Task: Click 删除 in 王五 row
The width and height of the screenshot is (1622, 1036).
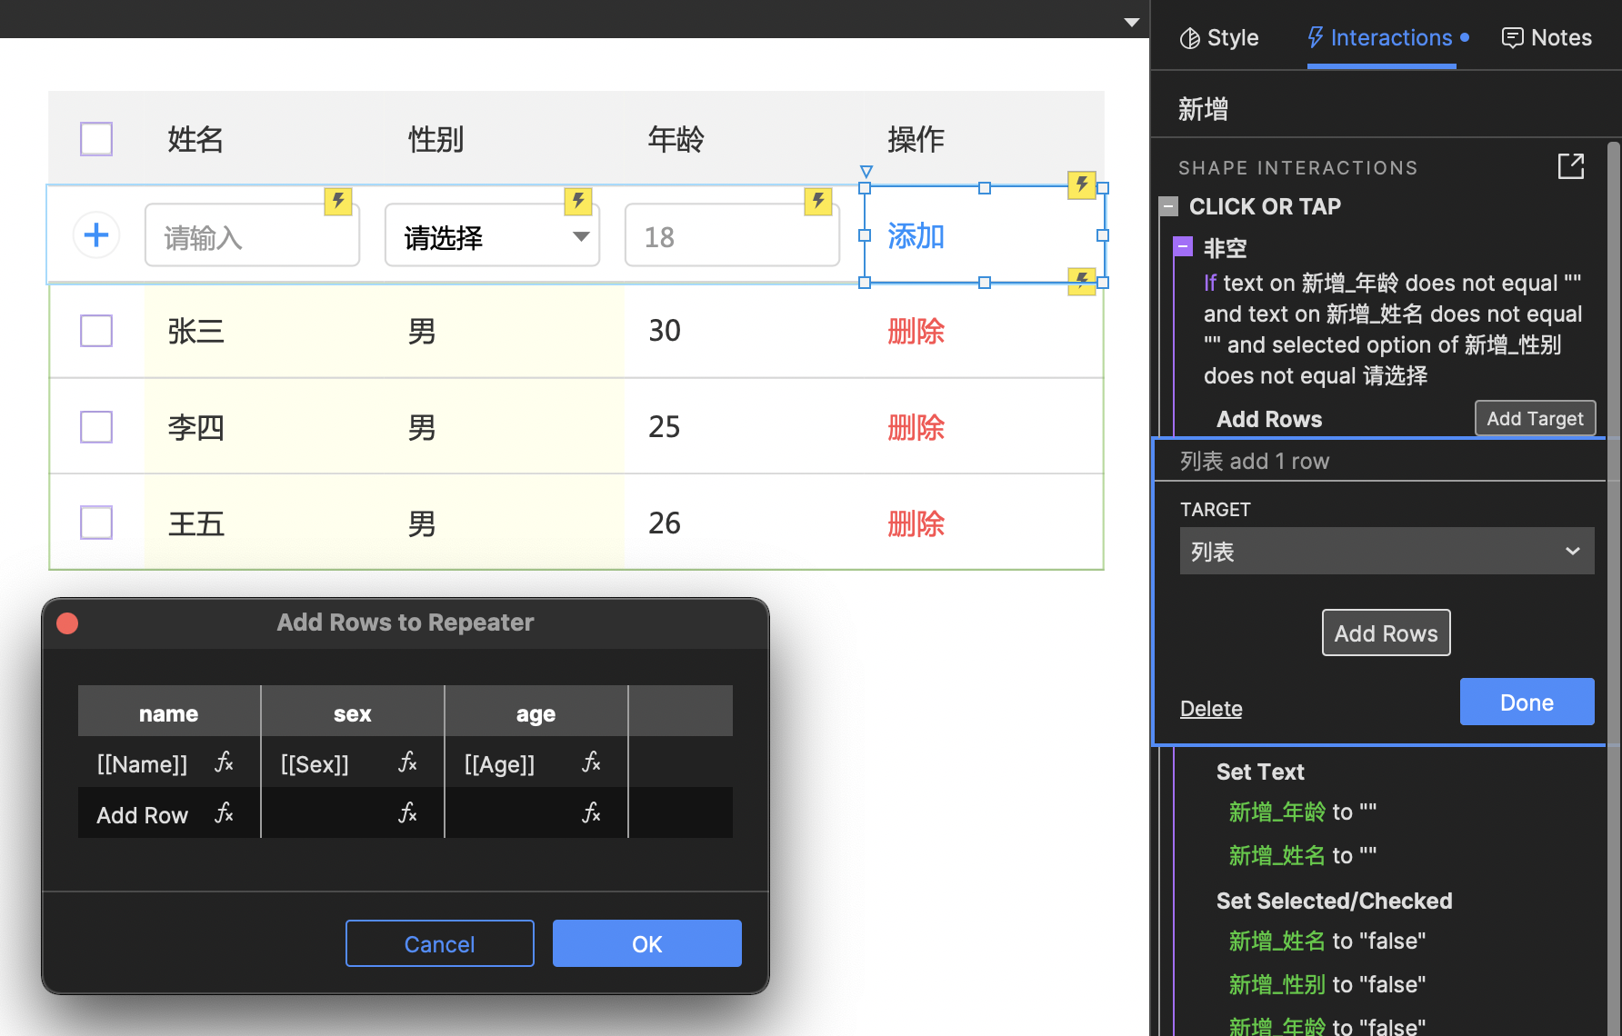Action: pyautogui.click(x=916, y=523)
